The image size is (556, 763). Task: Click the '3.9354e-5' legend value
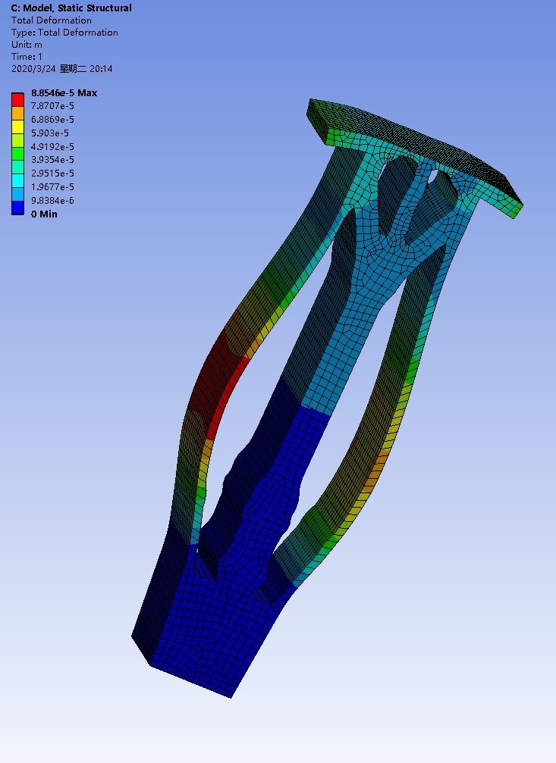pos(52,160)
